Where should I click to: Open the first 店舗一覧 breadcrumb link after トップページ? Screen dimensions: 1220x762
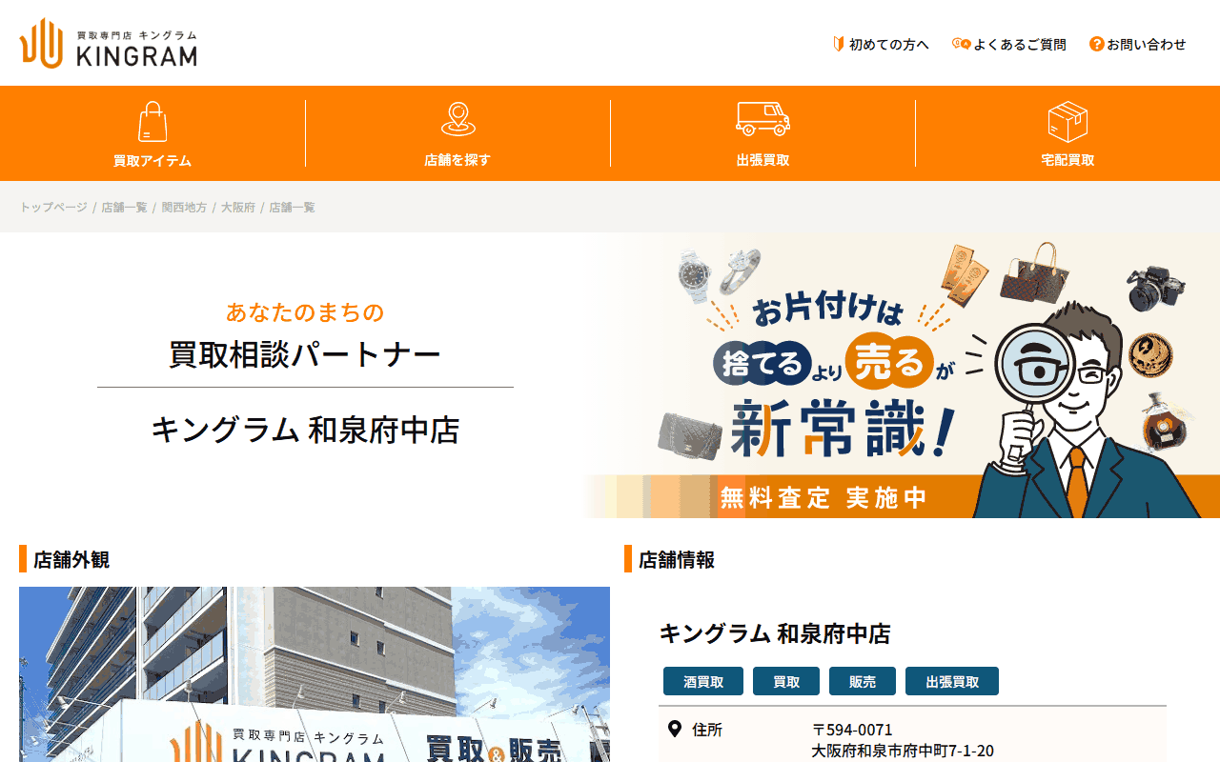click(x=124, y=207)
